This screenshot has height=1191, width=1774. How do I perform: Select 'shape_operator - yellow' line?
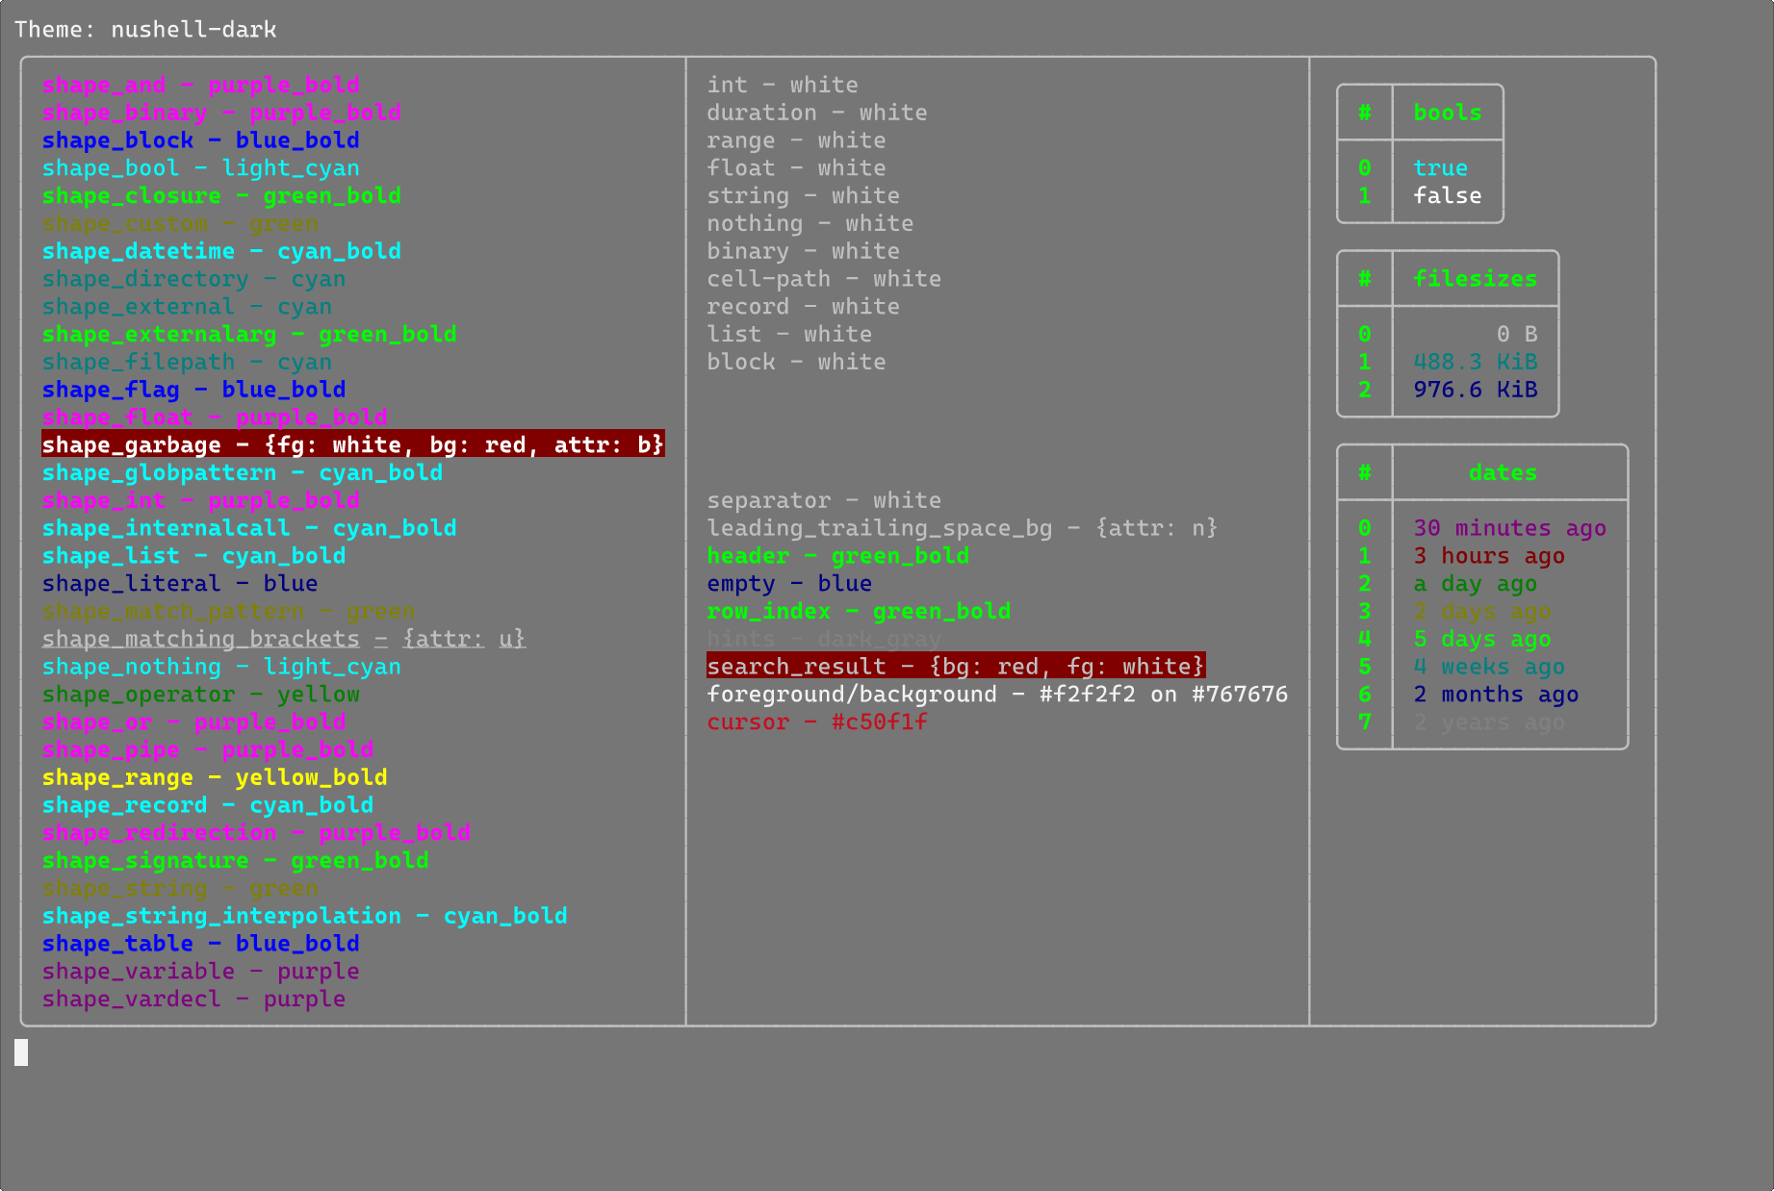[x=201, y=695]
